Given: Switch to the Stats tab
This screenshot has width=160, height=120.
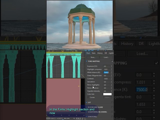Looking at the screenshot, I should 93,53.
